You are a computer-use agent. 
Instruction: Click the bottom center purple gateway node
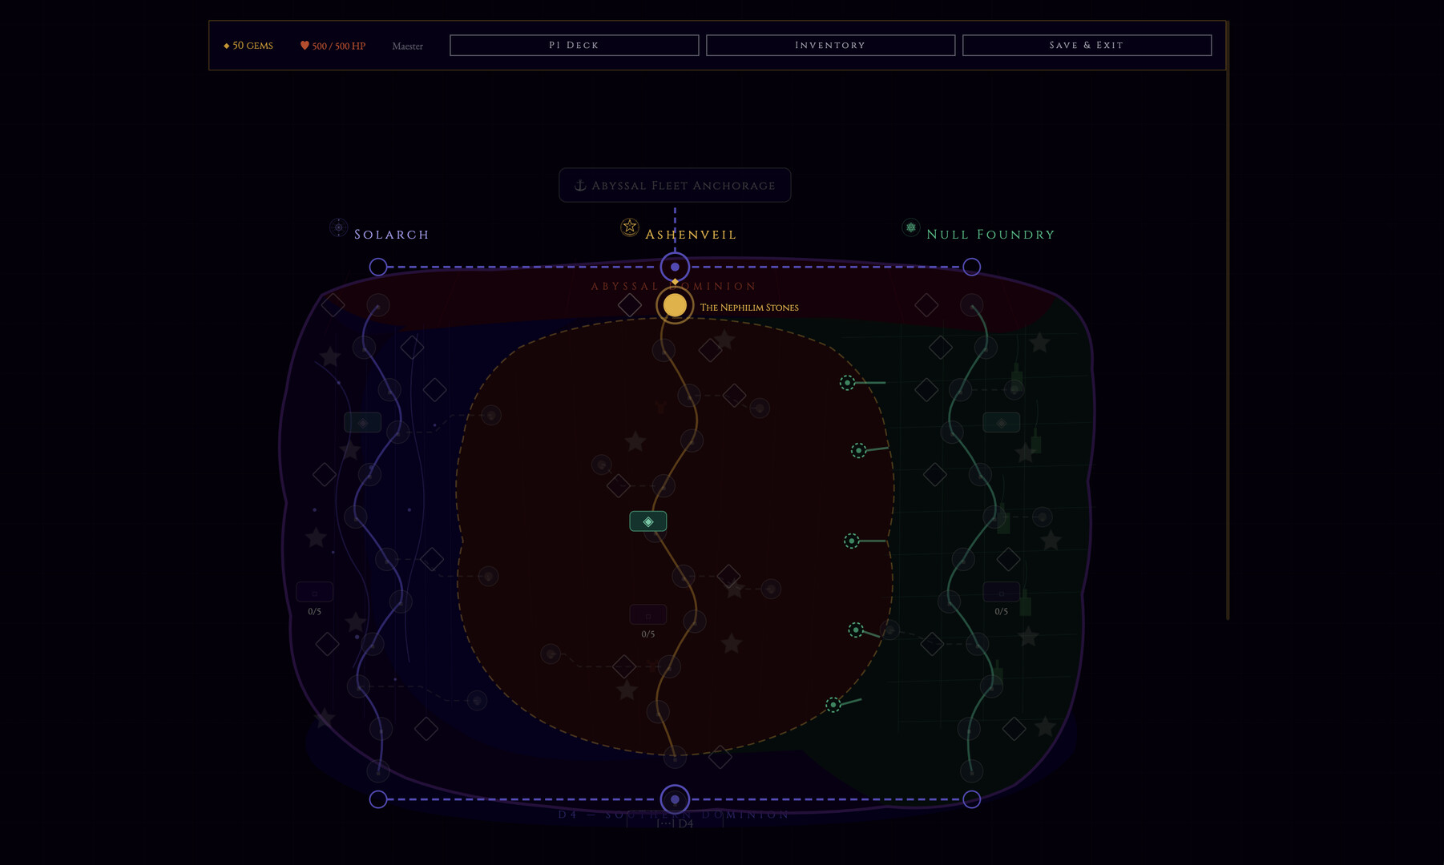coord(675,799)
